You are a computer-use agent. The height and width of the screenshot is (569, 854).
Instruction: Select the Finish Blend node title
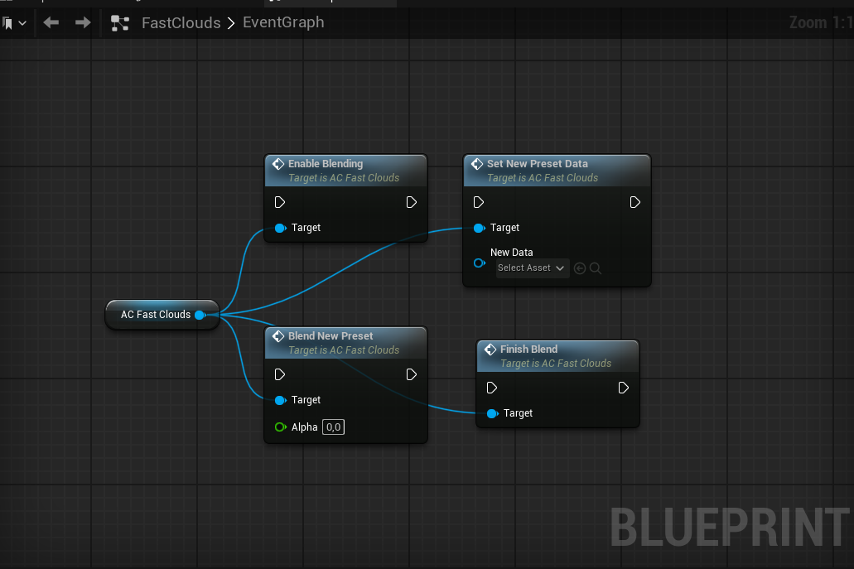point(528,349)
